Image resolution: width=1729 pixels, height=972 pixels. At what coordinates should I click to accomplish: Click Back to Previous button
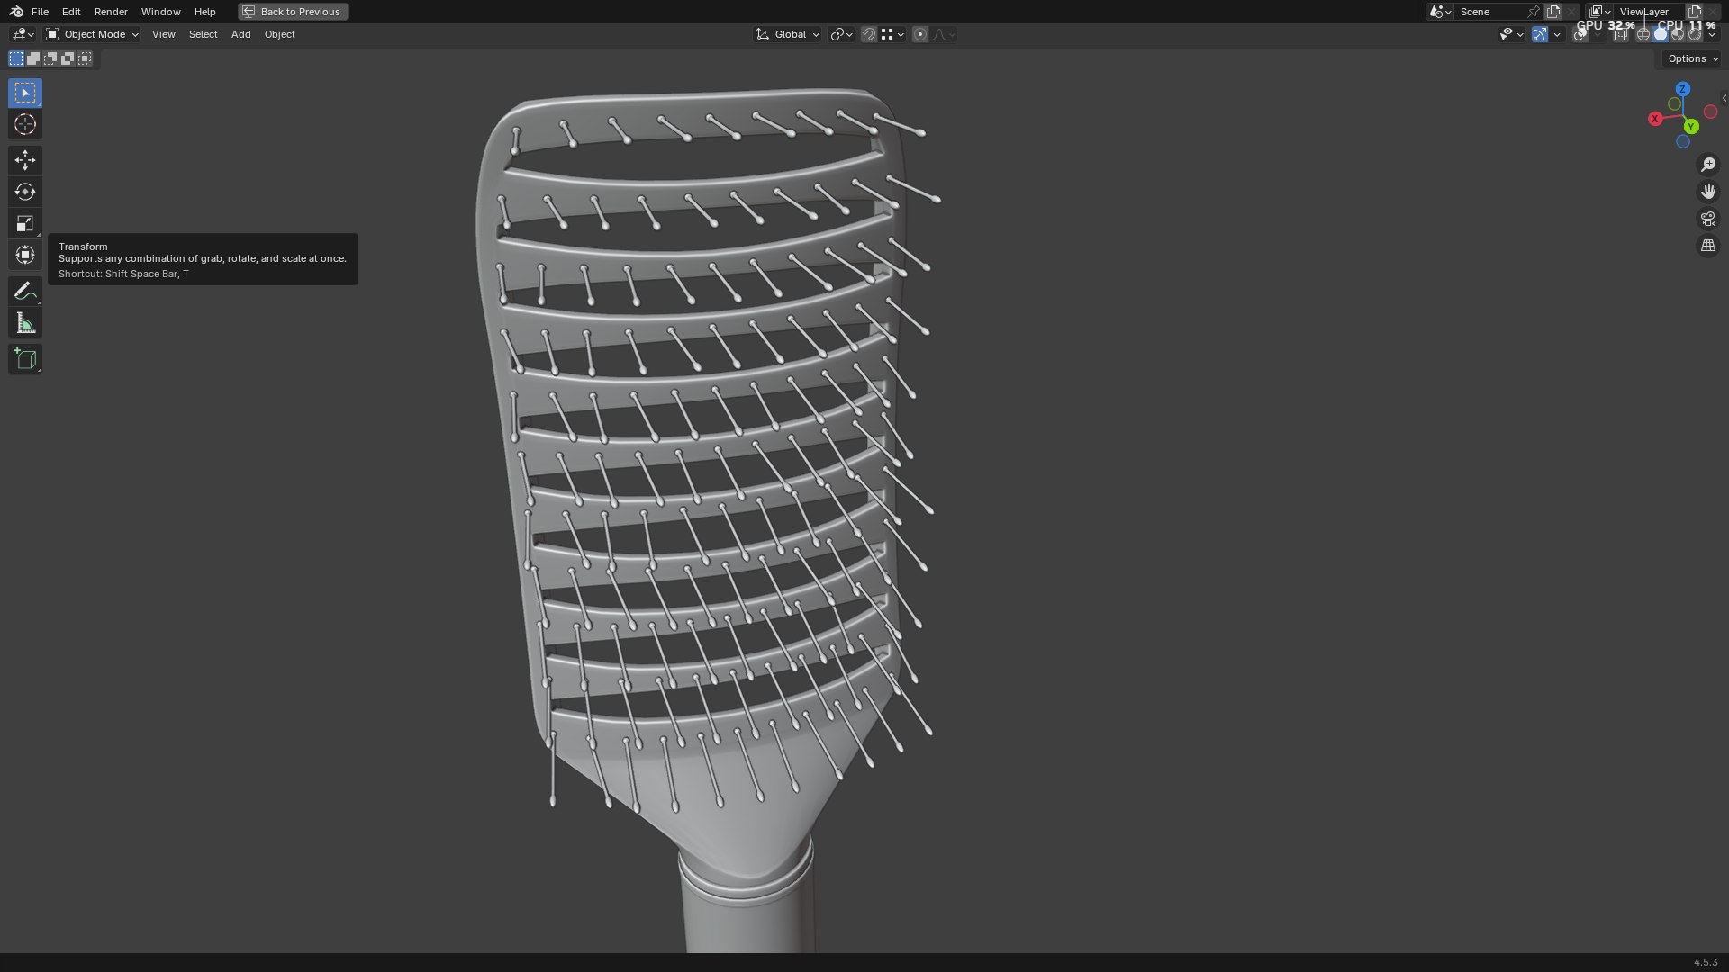click(x=293, y=12)
